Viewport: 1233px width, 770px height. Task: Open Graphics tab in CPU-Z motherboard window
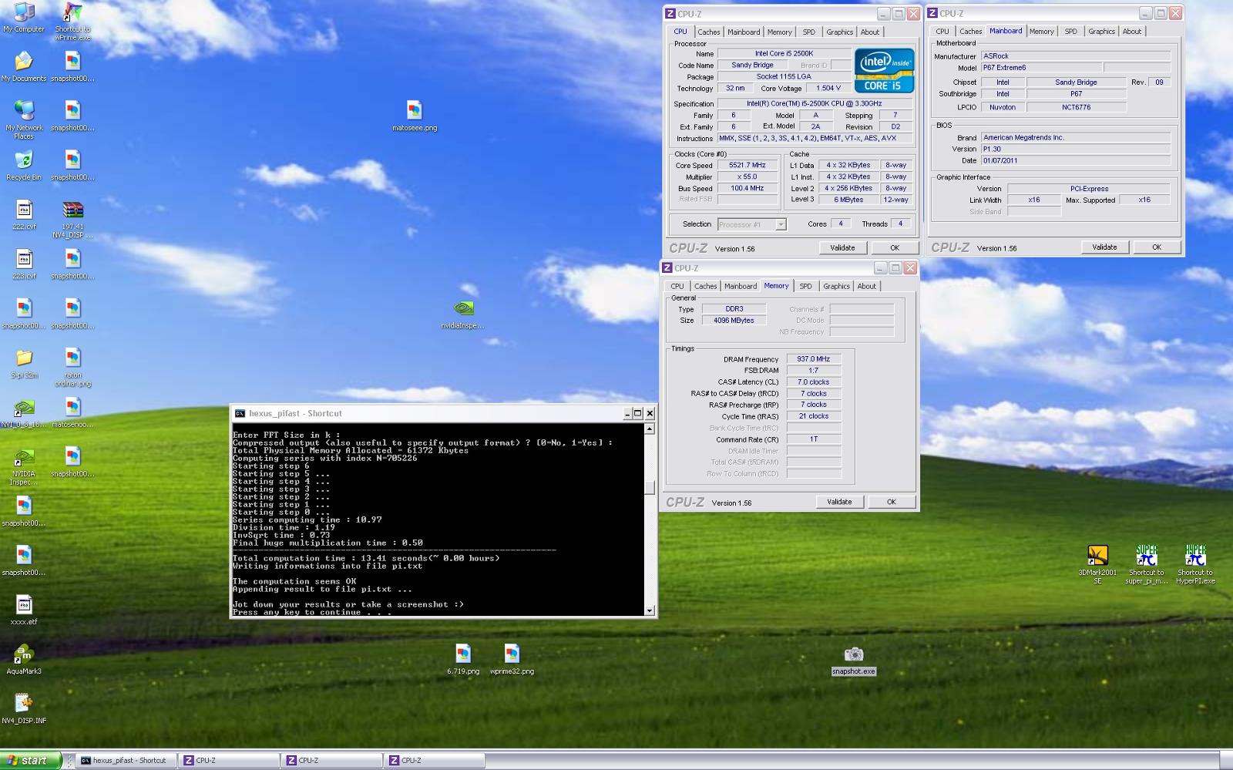[1101, 31]
